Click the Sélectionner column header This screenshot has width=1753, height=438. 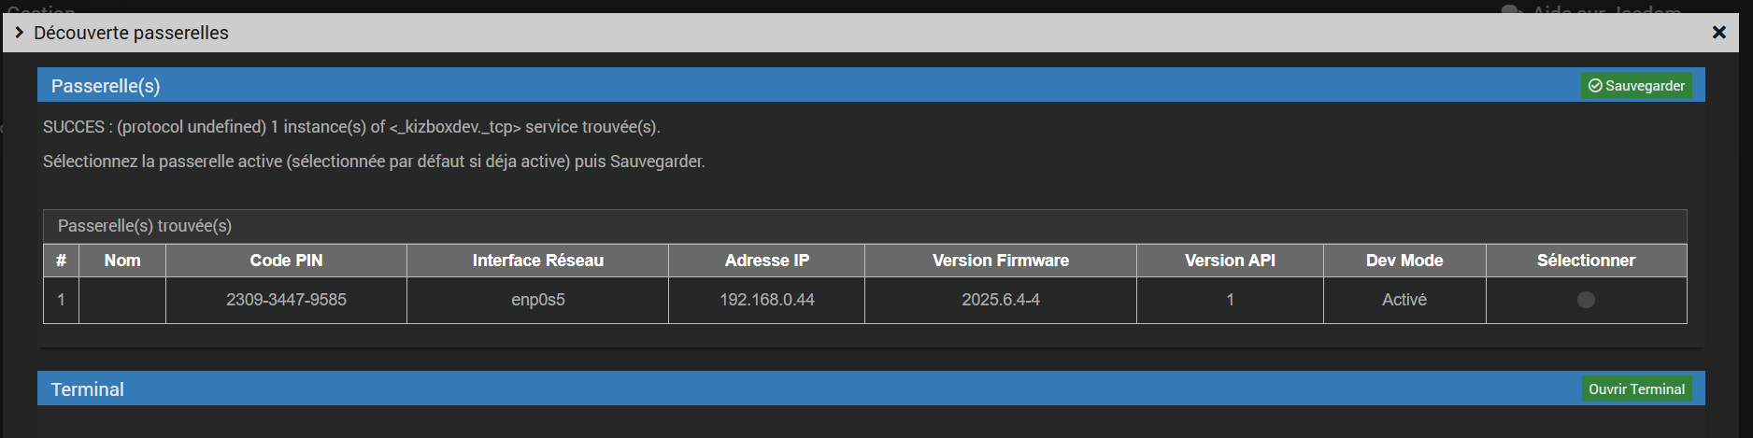click(1586, 261)
